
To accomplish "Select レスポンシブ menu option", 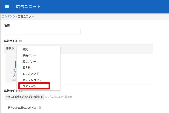I will tap(38, 74).
